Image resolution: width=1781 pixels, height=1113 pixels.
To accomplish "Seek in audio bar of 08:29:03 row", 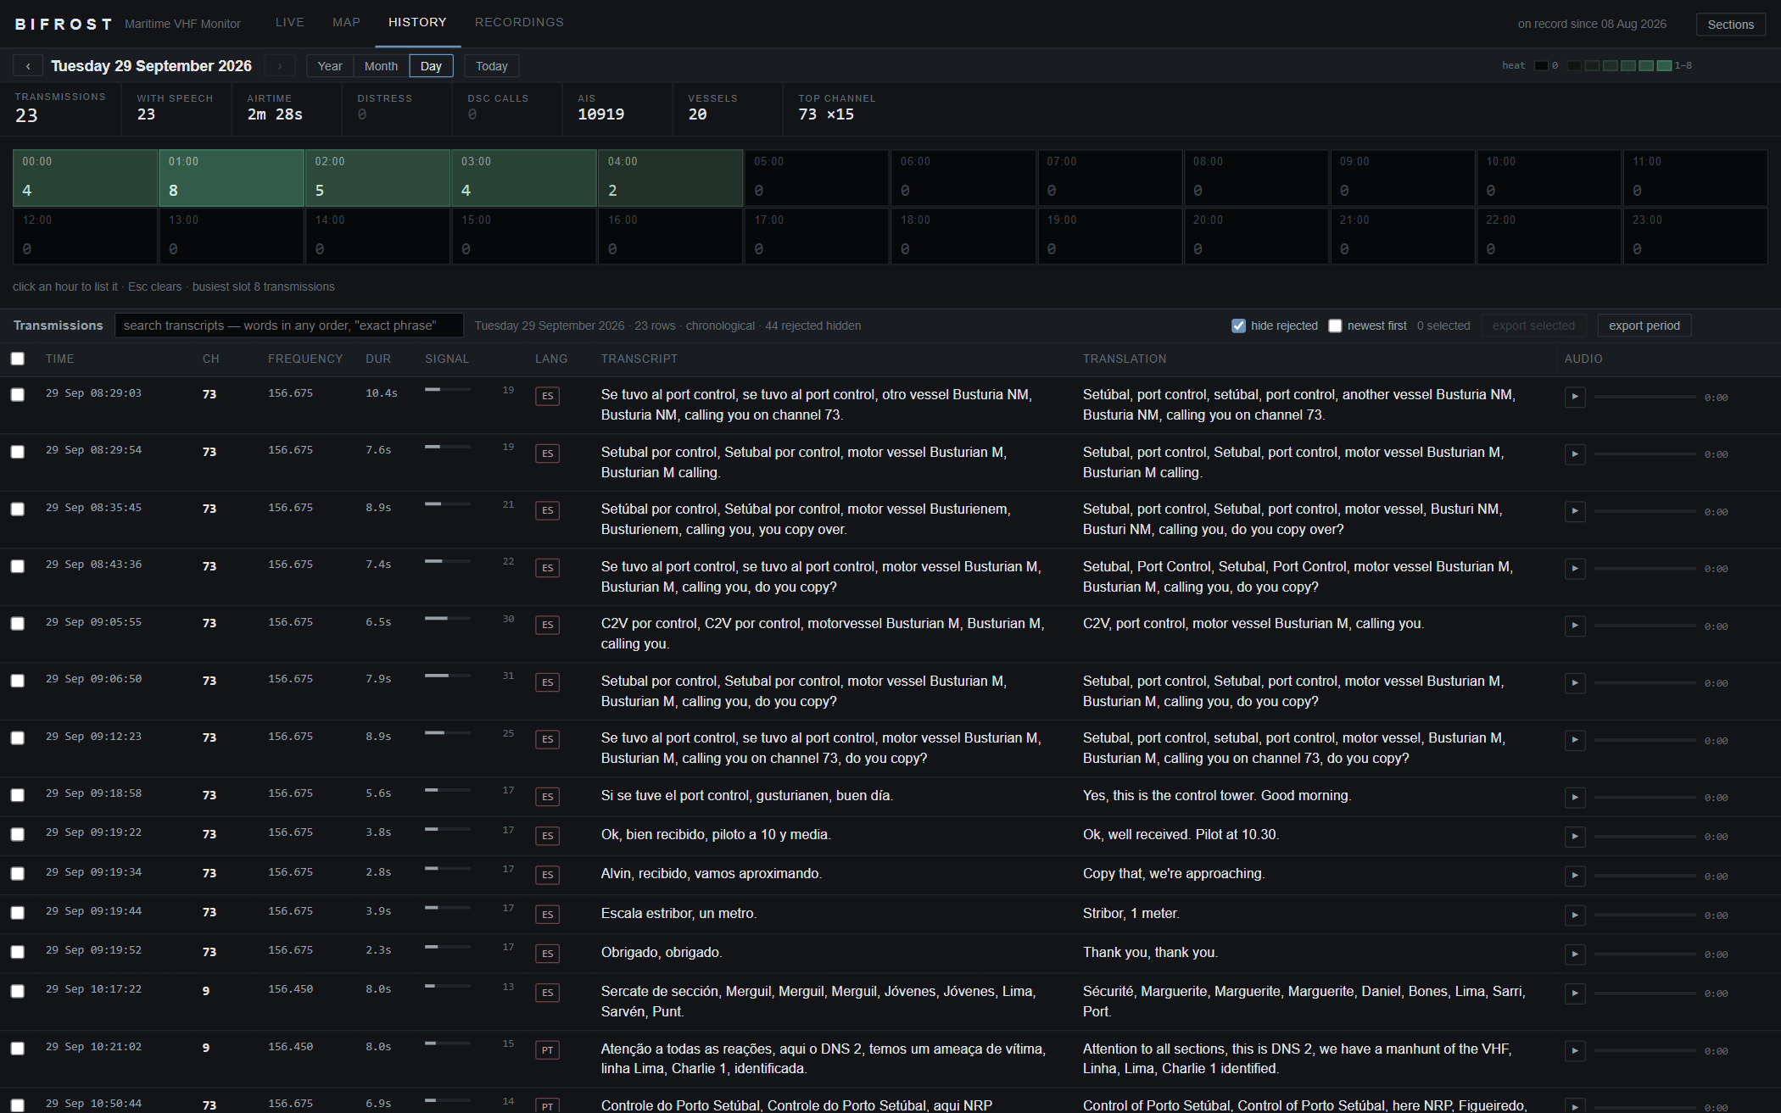I will click(x=1644, y=397).
